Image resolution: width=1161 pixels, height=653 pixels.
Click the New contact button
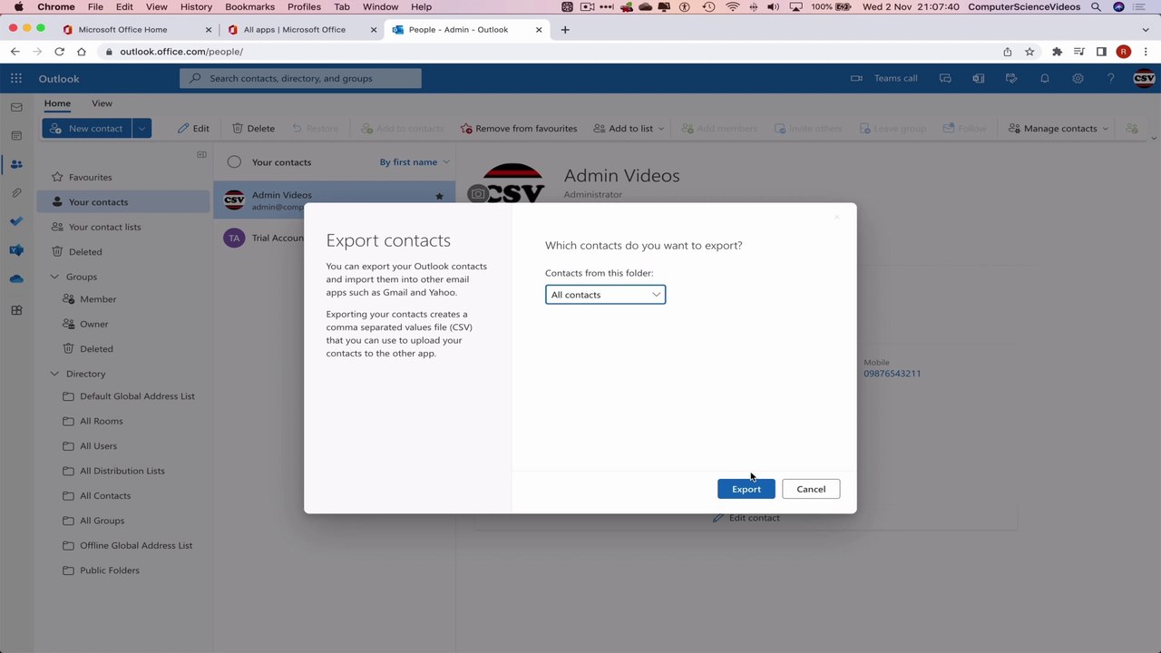tap(87, 129)
